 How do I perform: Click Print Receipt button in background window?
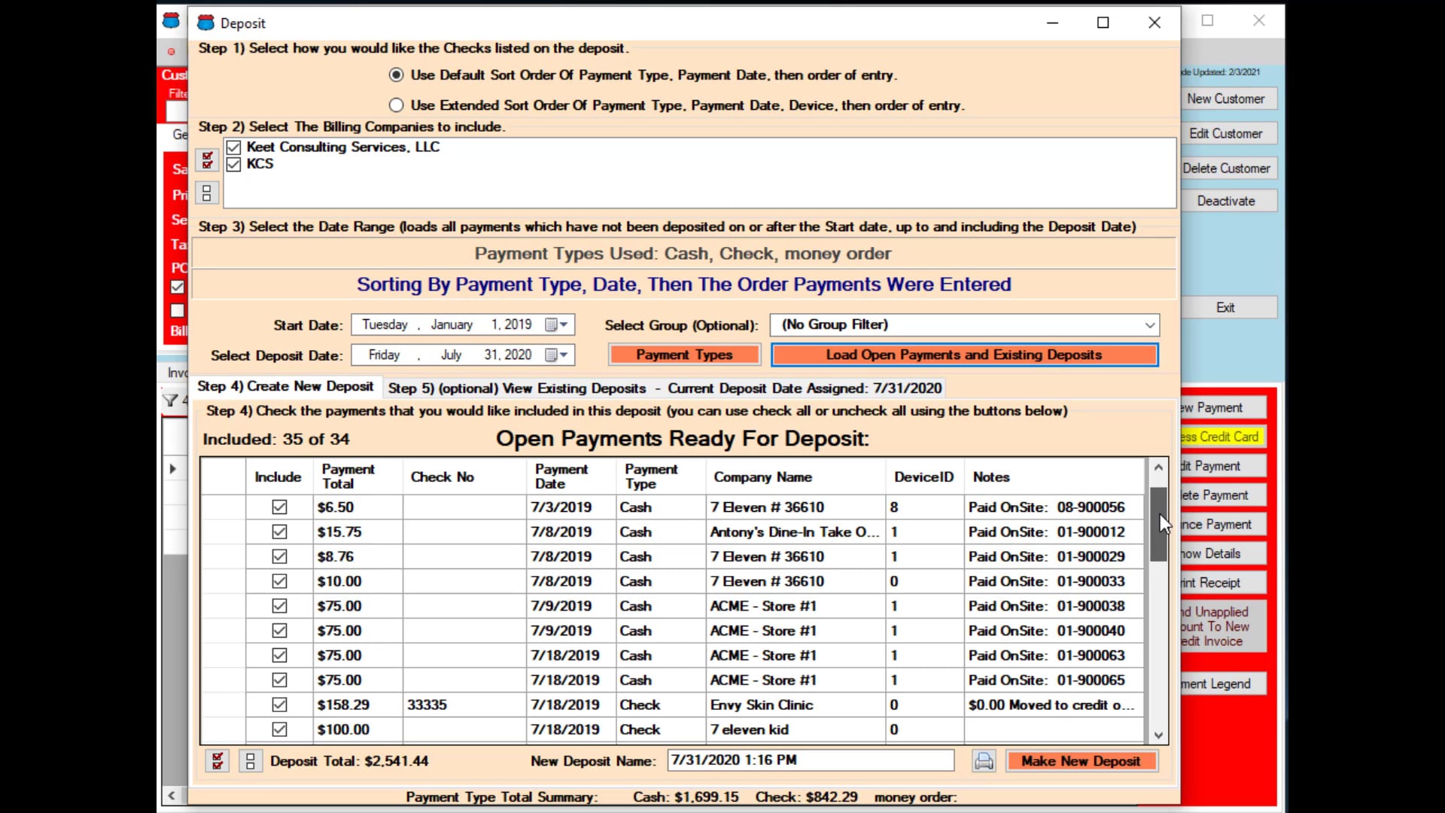(x=1223, y=583)
